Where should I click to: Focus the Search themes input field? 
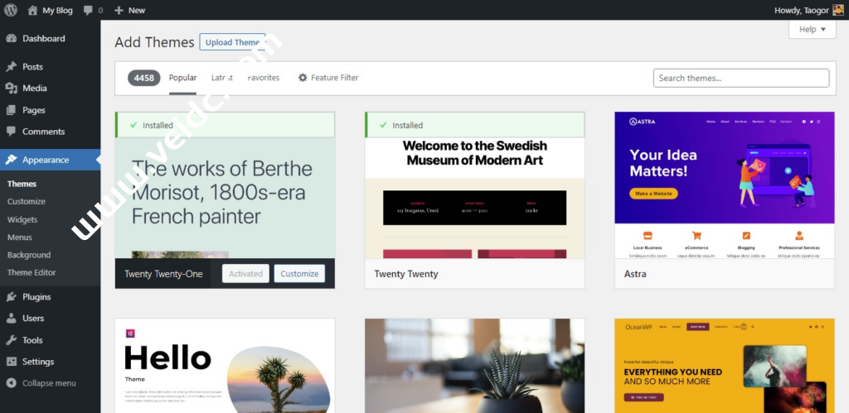pyautogui.click(x=741, y=78)
